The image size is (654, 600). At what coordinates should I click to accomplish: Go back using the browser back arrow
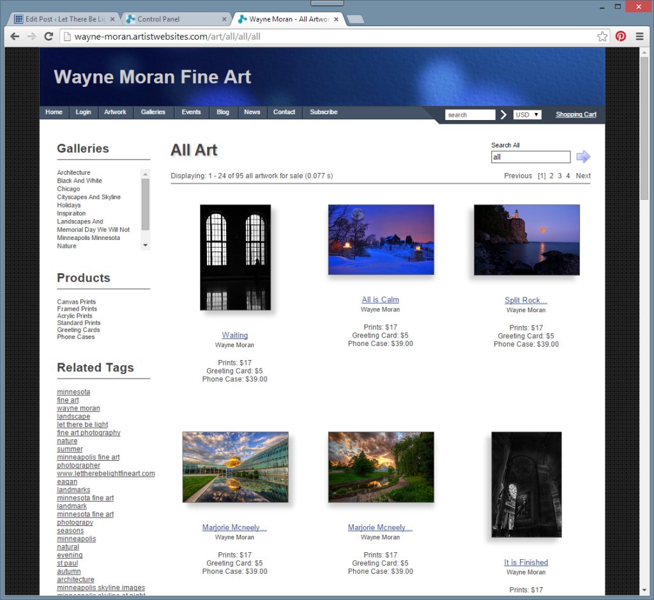pos(15,36)
